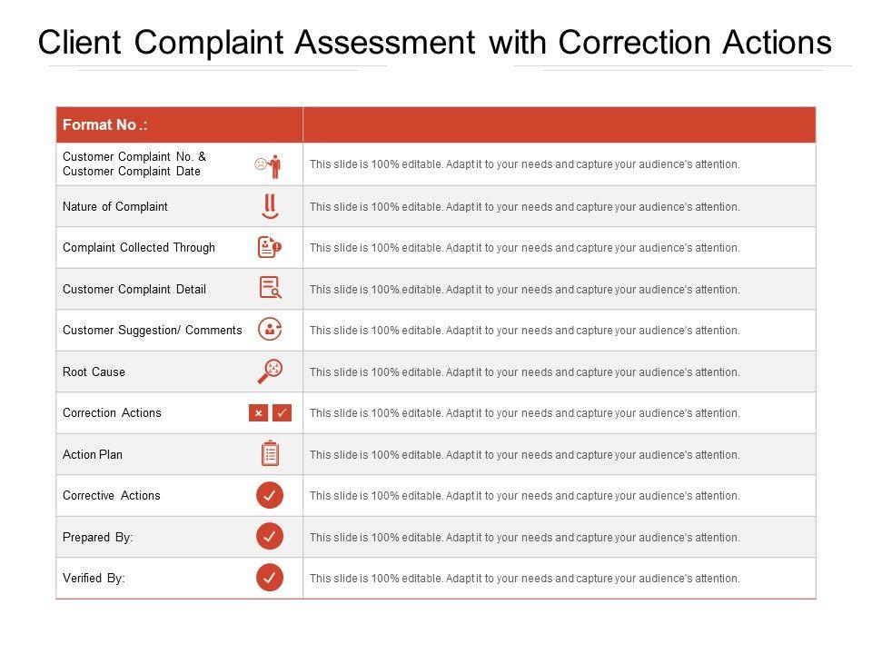Image resolution: width=872 pixels, height=654 pixels.
Task: Click the Prepared By checkmark circle
Action: click(x=270, y=536)
